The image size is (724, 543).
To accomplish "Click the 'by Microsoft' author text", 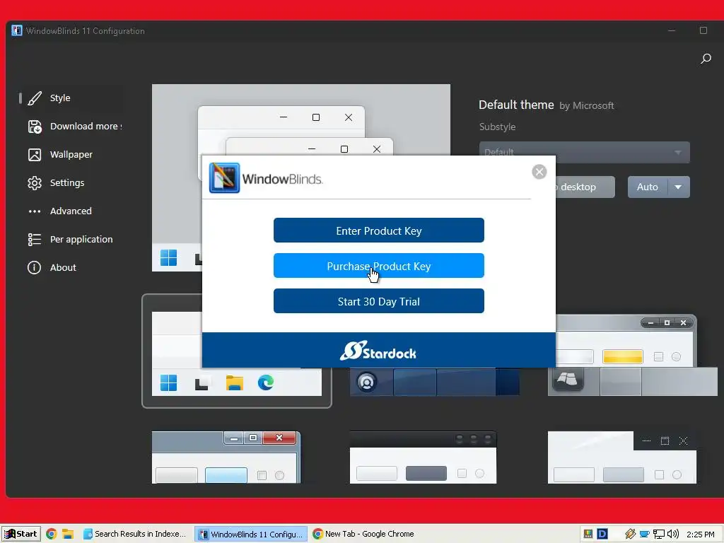I will pyautogui.click(x=587, y=106).
